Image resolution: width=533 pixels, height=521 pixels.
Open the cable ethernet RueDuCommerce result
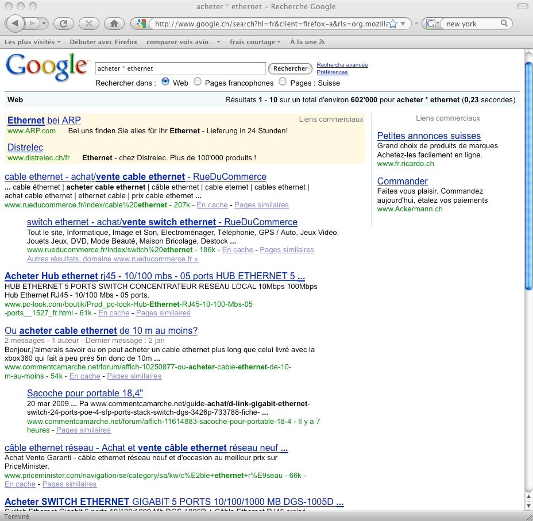tap(136, 177)
